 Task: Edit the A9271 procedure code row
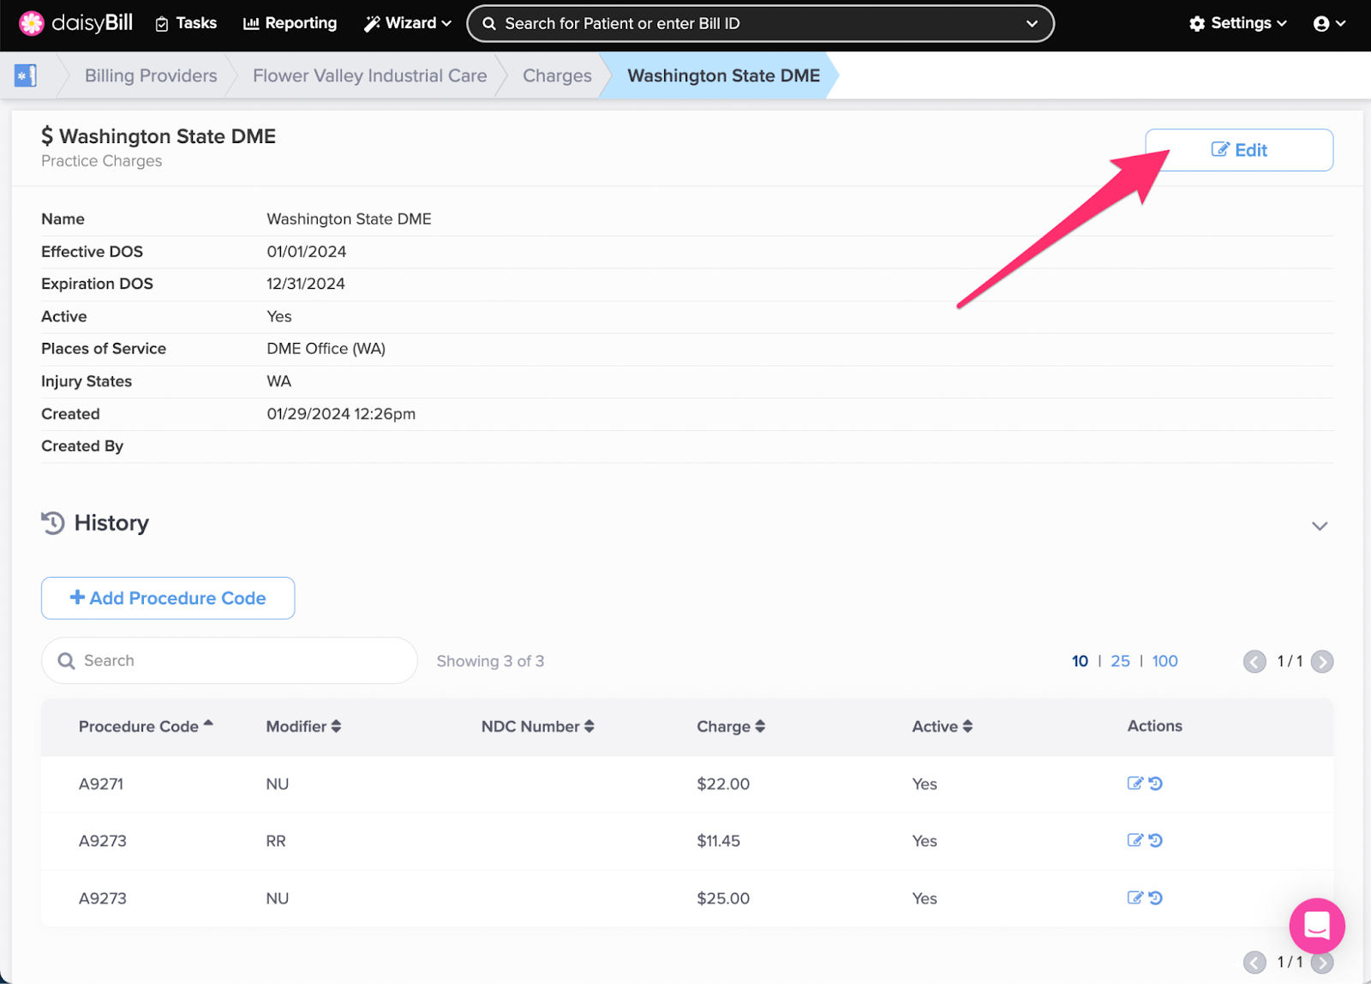click(x=1135, y=783)
